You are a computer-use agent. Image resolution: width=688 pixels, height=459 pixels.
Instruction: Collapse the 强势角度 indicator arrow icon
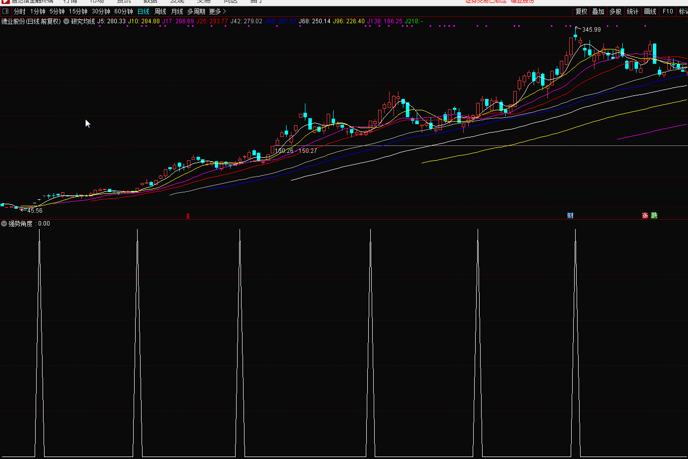[4, 224]
